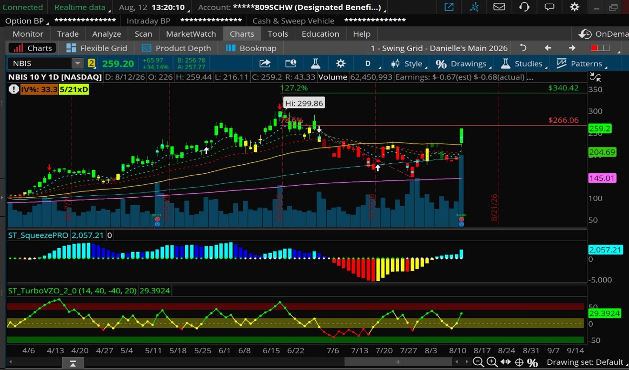The height and width of the screenshot is (370, 629).
Task: Open the chat speech bubble icon
Action: 550,7
